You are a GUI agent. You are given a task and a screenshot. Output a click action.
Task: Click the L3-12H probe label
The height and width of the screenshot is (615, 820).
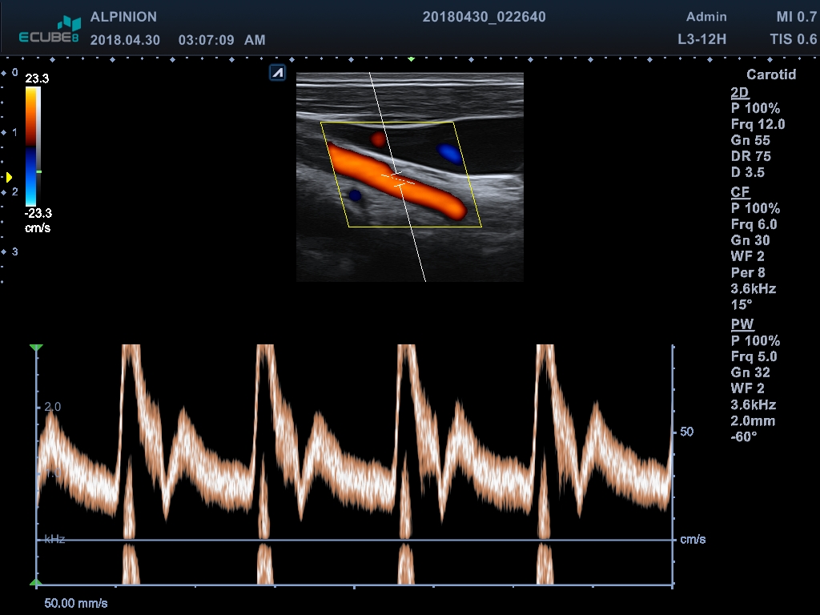(x=701, y=39)
